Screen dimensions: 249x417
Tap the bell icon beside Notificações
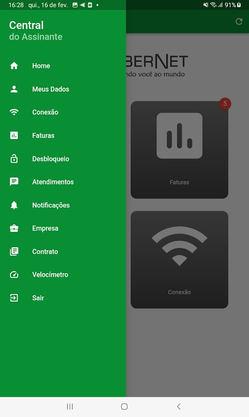(x=14, y=205)
